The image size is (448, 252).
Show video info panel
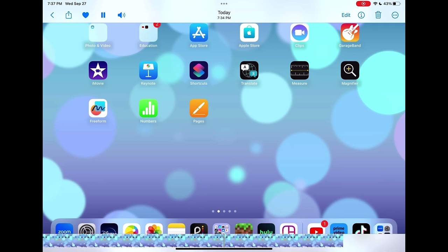pos(361,15)
